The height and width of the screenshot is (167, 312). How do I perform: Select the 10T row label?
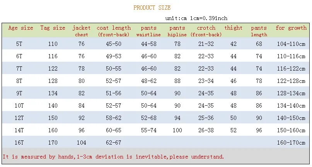click(x=19, y=105)
